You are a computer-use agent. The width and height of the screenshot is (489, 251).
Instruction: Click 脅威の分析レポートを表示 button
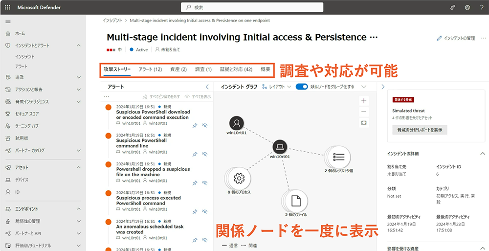tap(420, 130)
